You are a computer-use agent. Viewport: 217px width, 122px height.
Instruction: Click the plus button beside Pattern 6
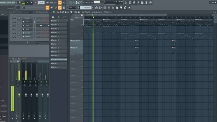click(93, 8)
